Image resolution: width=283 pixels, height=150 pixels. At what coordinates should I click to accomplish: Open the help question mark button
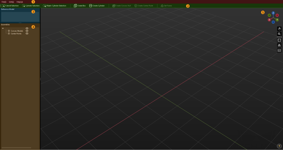[279, 146]
